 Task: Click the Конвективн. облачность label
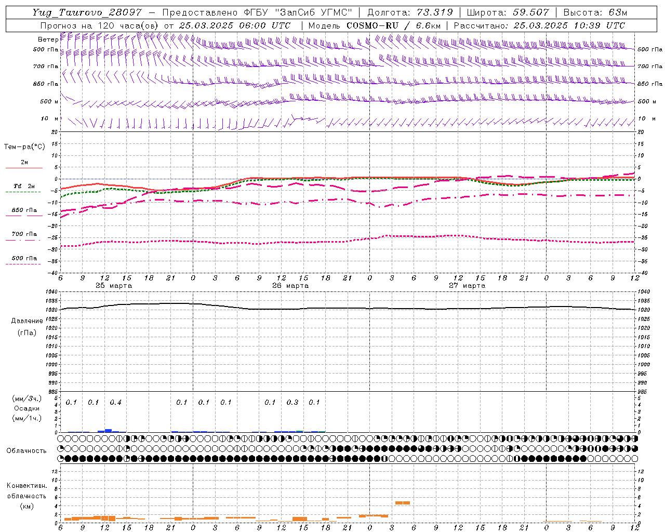point(26,491)
